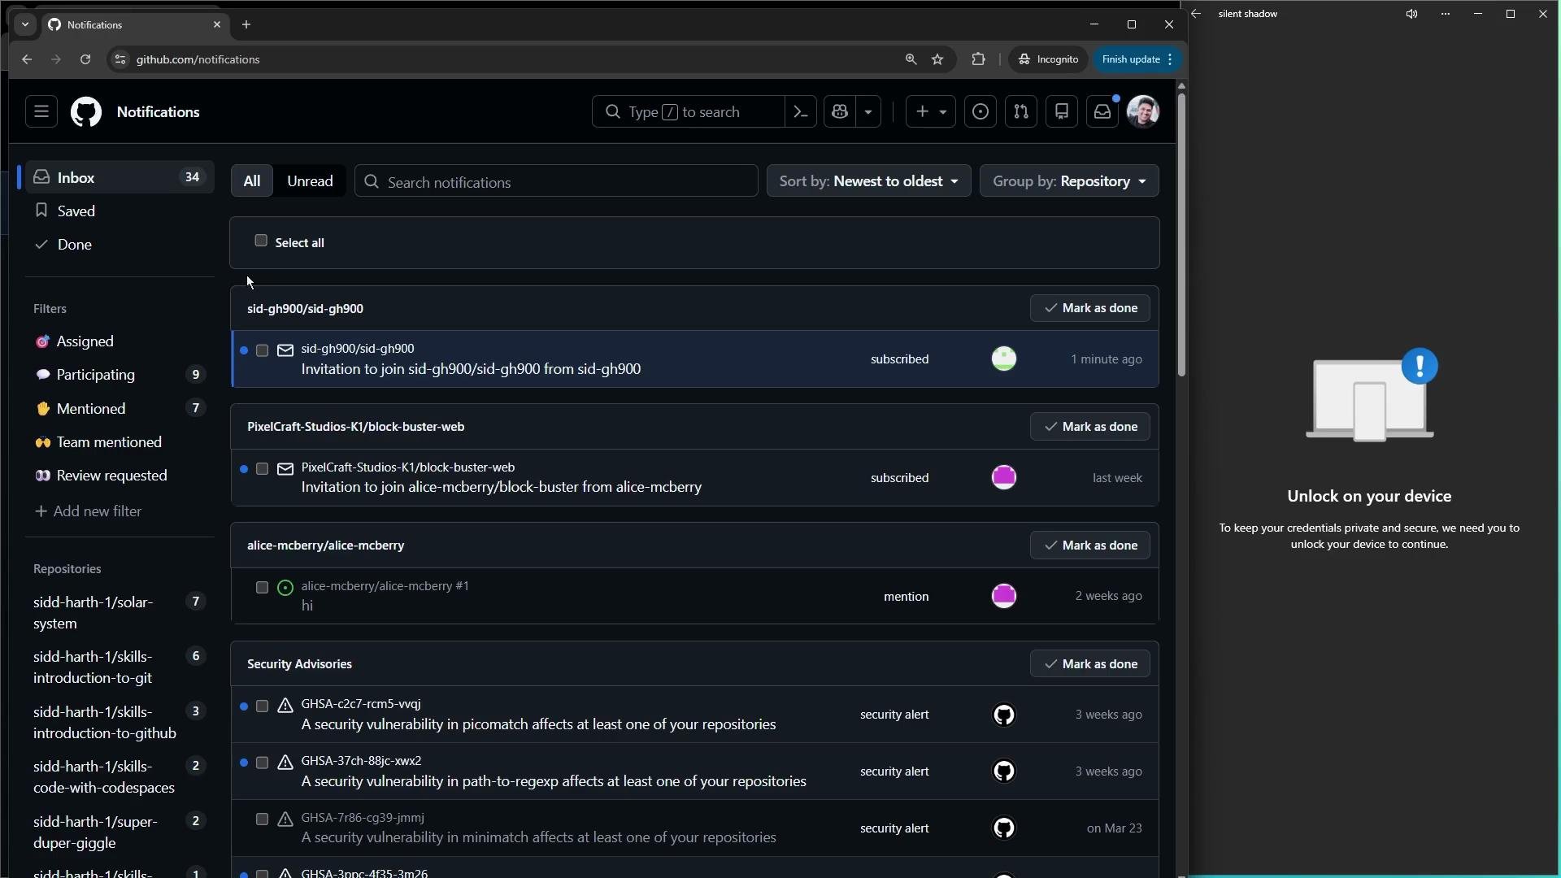Open the browser Extensions puzzle icon

pos(978,59)
